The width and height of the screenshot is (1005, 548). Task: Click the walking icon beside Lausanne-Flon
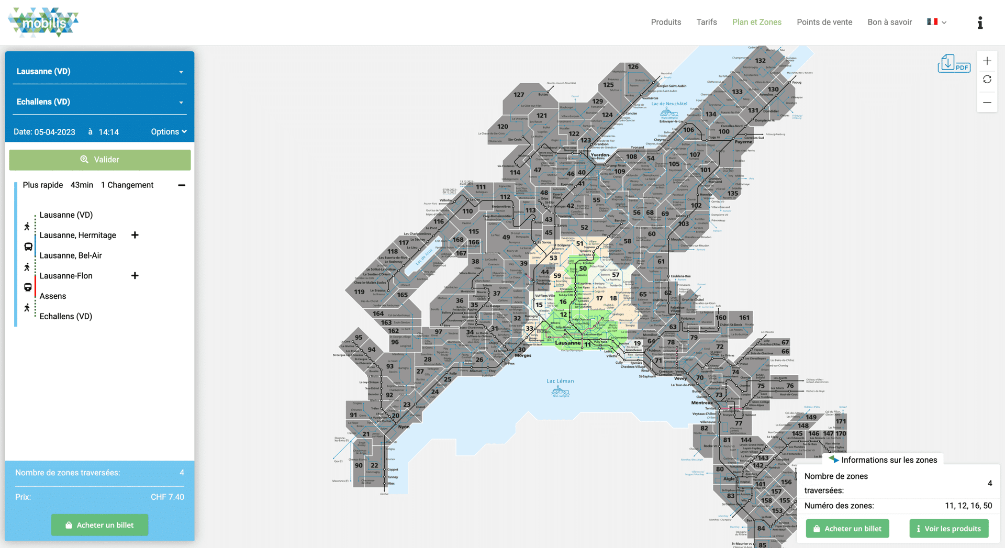click(27, 267)
